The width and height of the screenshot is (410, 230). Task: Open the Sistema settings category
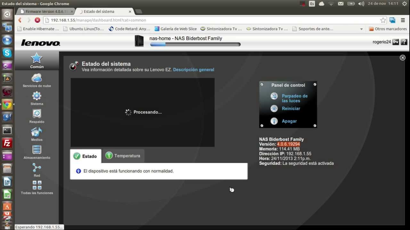pos(37,98)
